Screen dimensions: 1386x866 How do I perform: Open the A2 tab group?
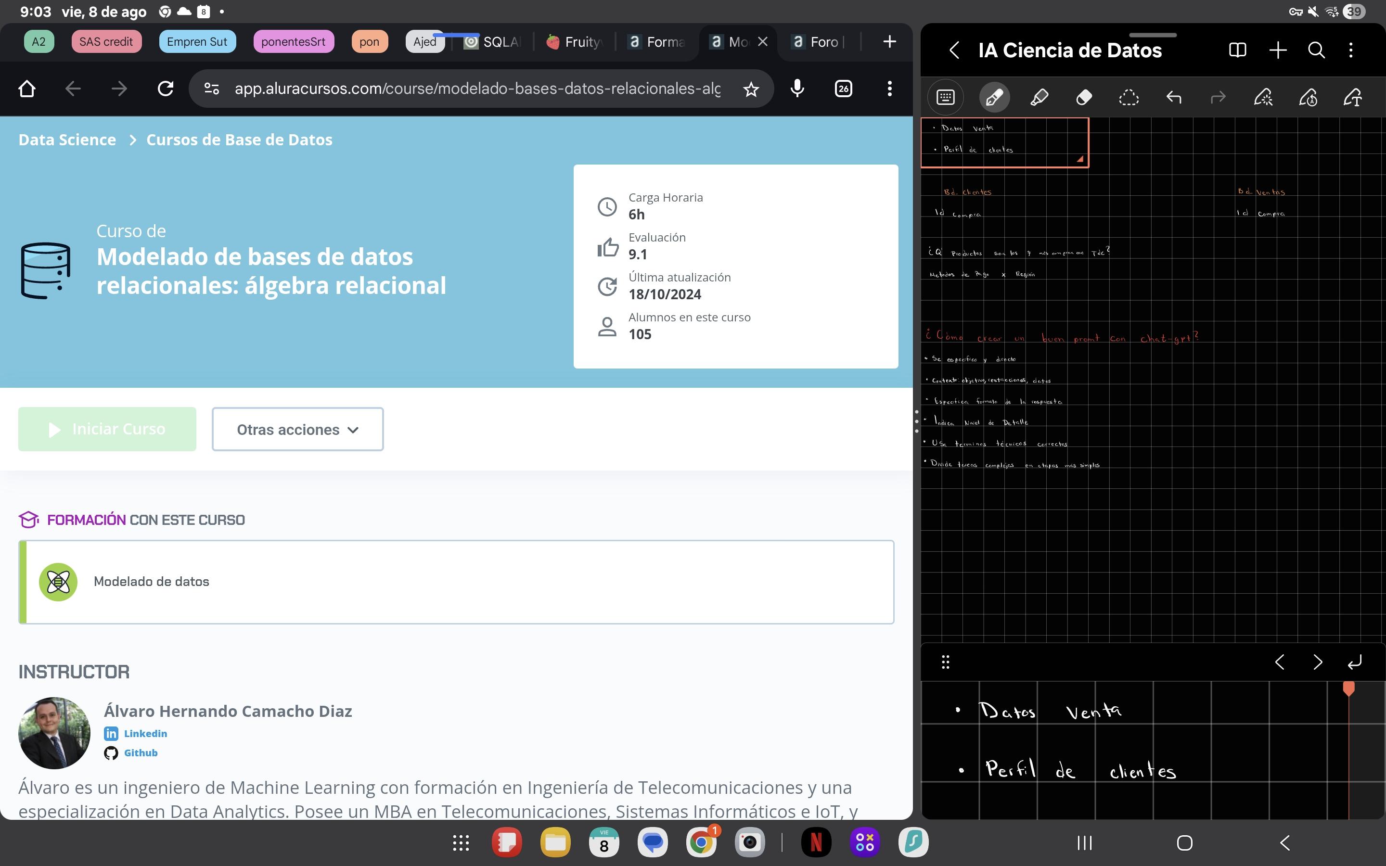pyautogui.click(x=39, y=41)
